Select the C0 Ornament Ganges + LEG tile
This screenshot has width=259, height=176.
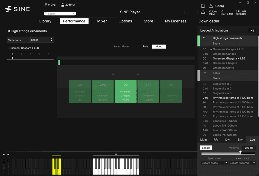[80, 92]
